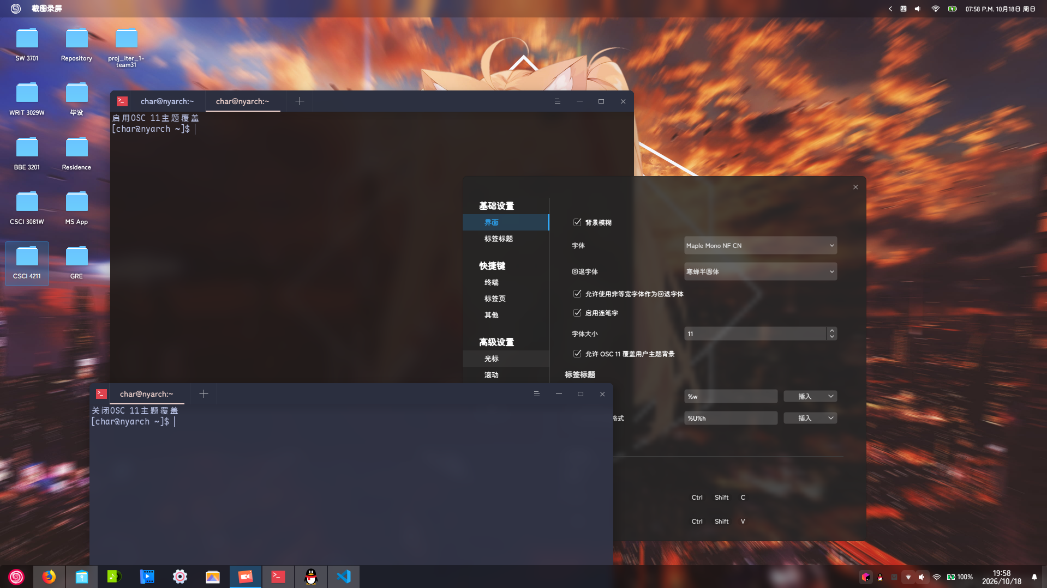The height and width of the screenshot is (588, 1047).
Task: Launch the QQ penguin app in taskbar
Action: click(311, 577)
